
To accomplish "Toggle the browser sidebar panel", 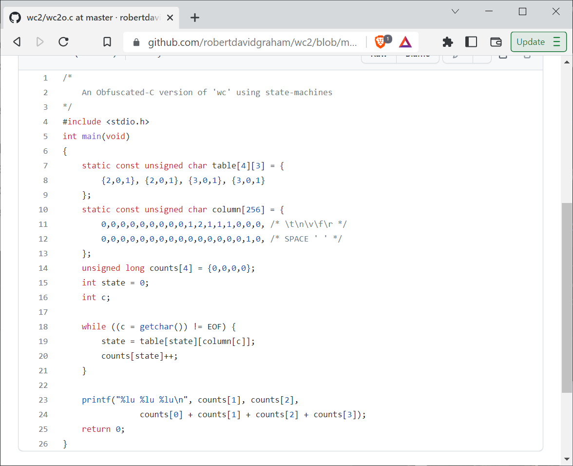I will coord(471,42).
